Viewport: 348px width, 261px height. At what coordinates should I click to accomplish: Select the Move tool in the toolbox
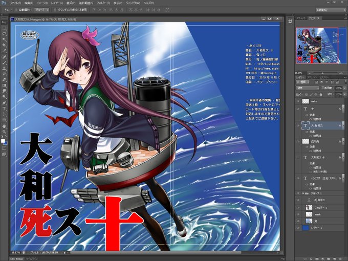pyautogui.click(x=4, y=22)
